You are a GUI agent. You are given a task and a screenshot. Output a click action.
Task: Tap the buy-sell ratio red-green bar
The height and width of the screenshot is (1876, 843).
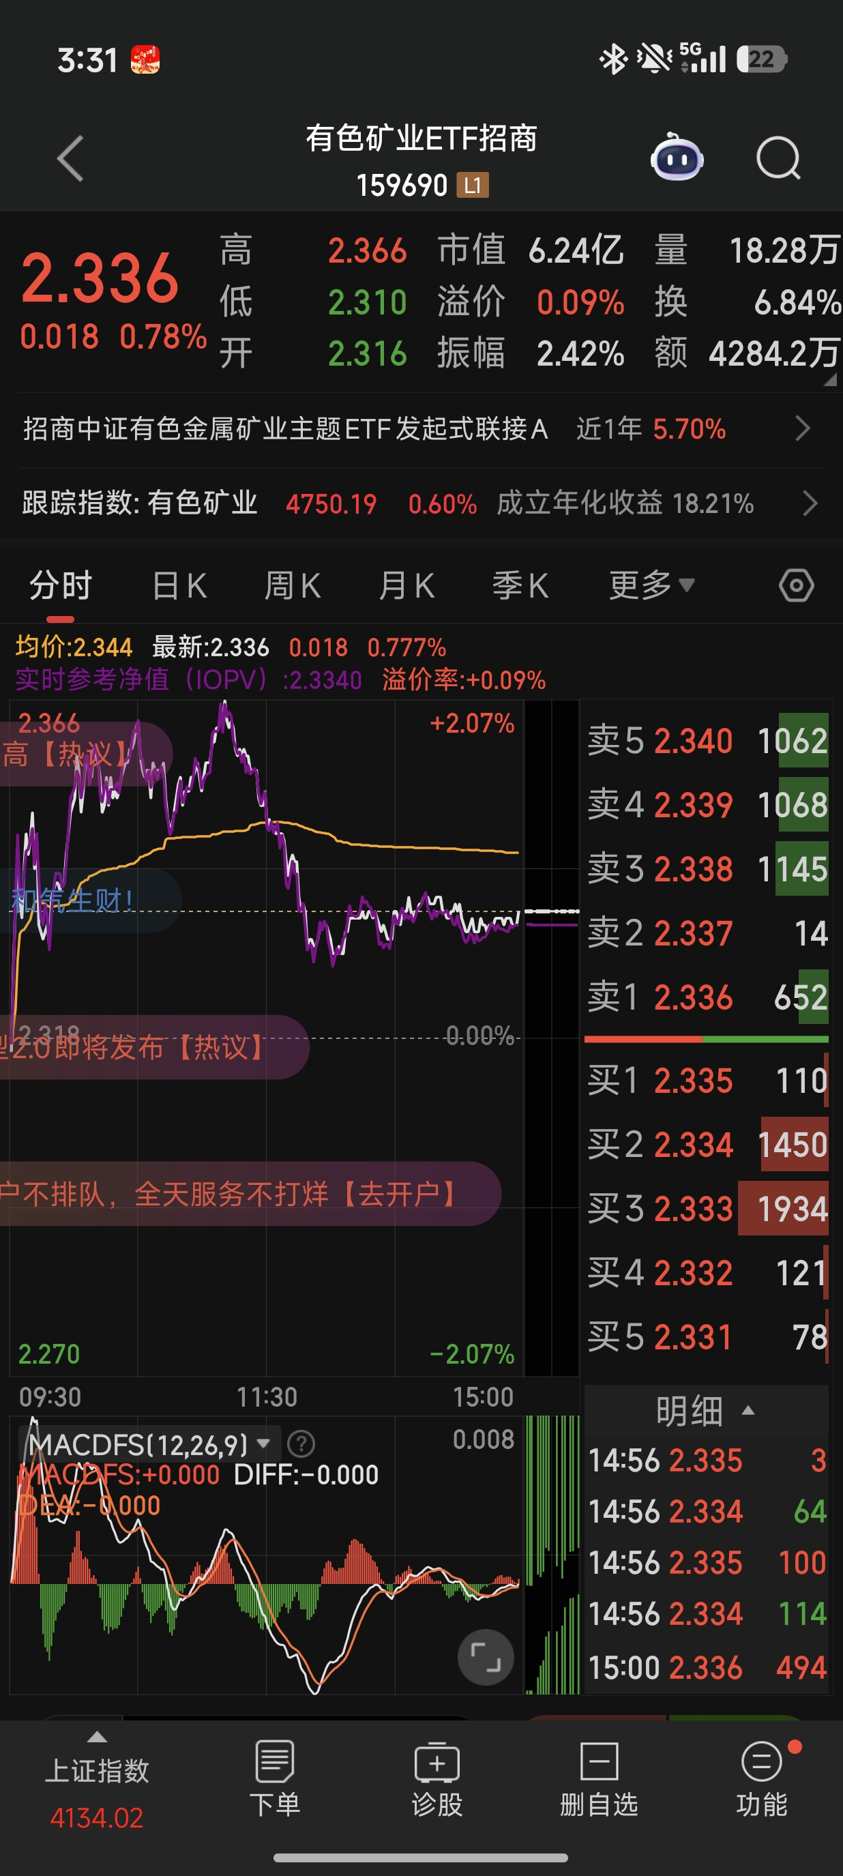click(x=706, y=1039)
